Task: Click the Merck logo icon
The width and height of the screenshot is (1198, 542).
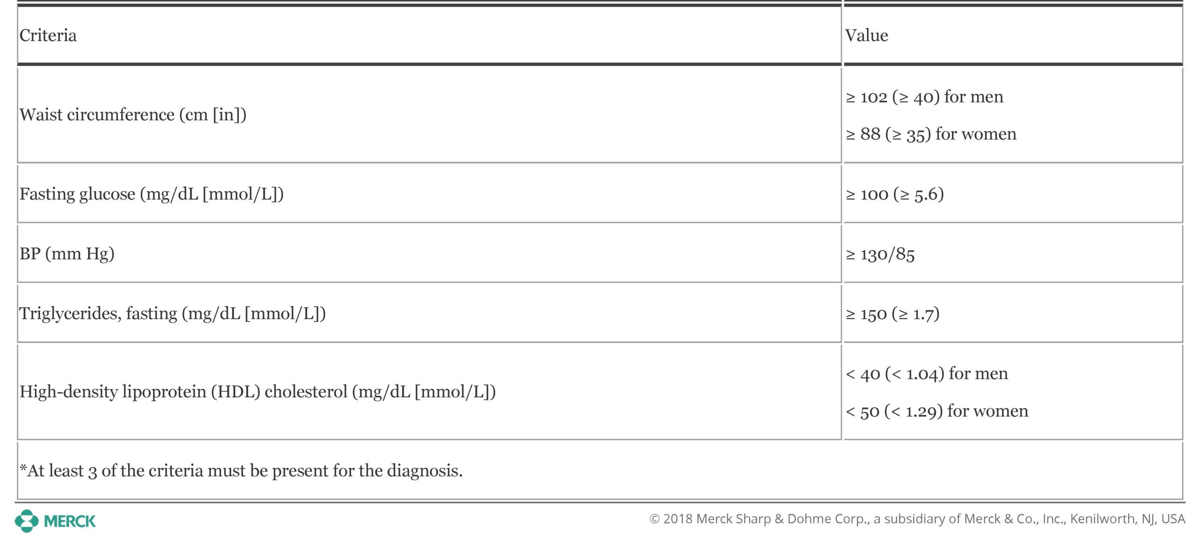Action: pyautogui.click(x=27, y=521)
